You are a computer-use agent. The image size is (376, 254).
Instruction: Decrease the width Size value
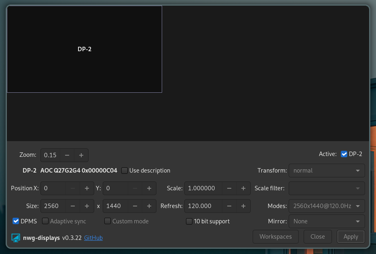73,206
